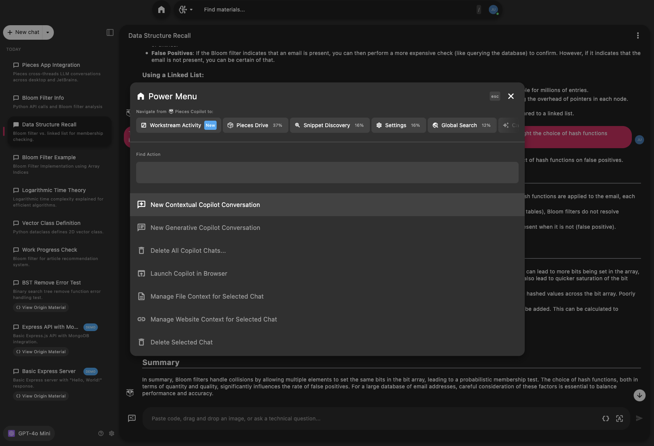Click the text extraction icon in chat input
Image resolution: width=654 pixels, height=446 pixels.
[x=620, y=419]
